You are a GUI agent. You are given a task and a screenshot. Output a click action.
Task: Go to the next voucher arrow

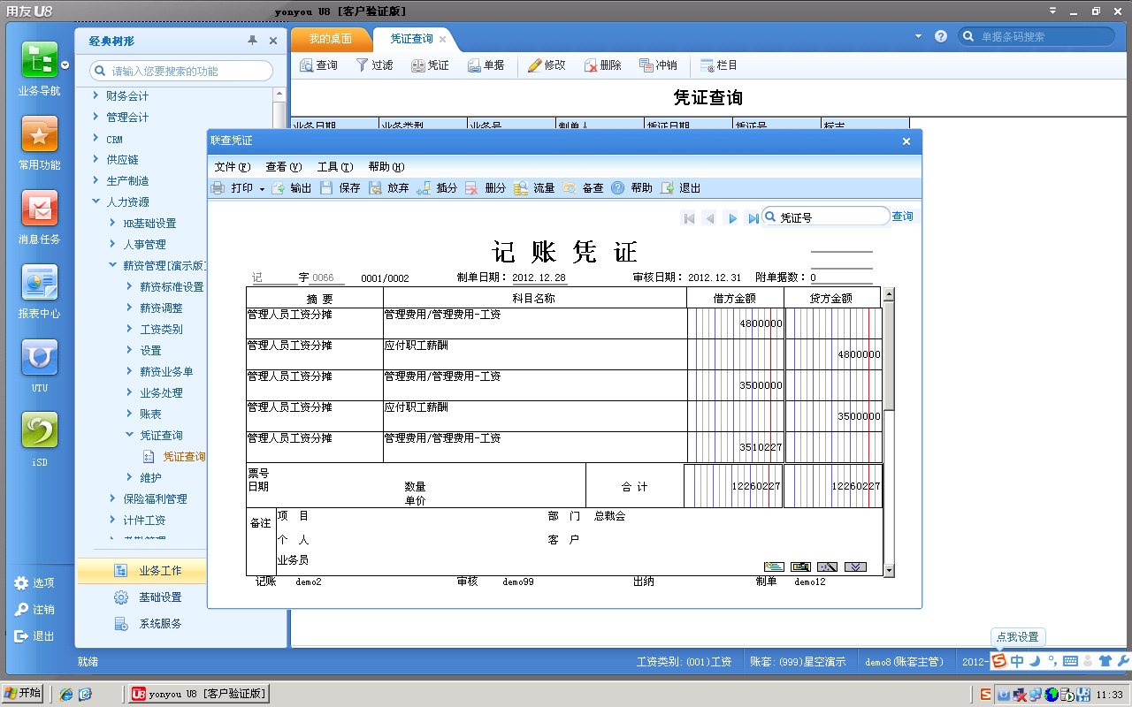click(x=731, y=218)
